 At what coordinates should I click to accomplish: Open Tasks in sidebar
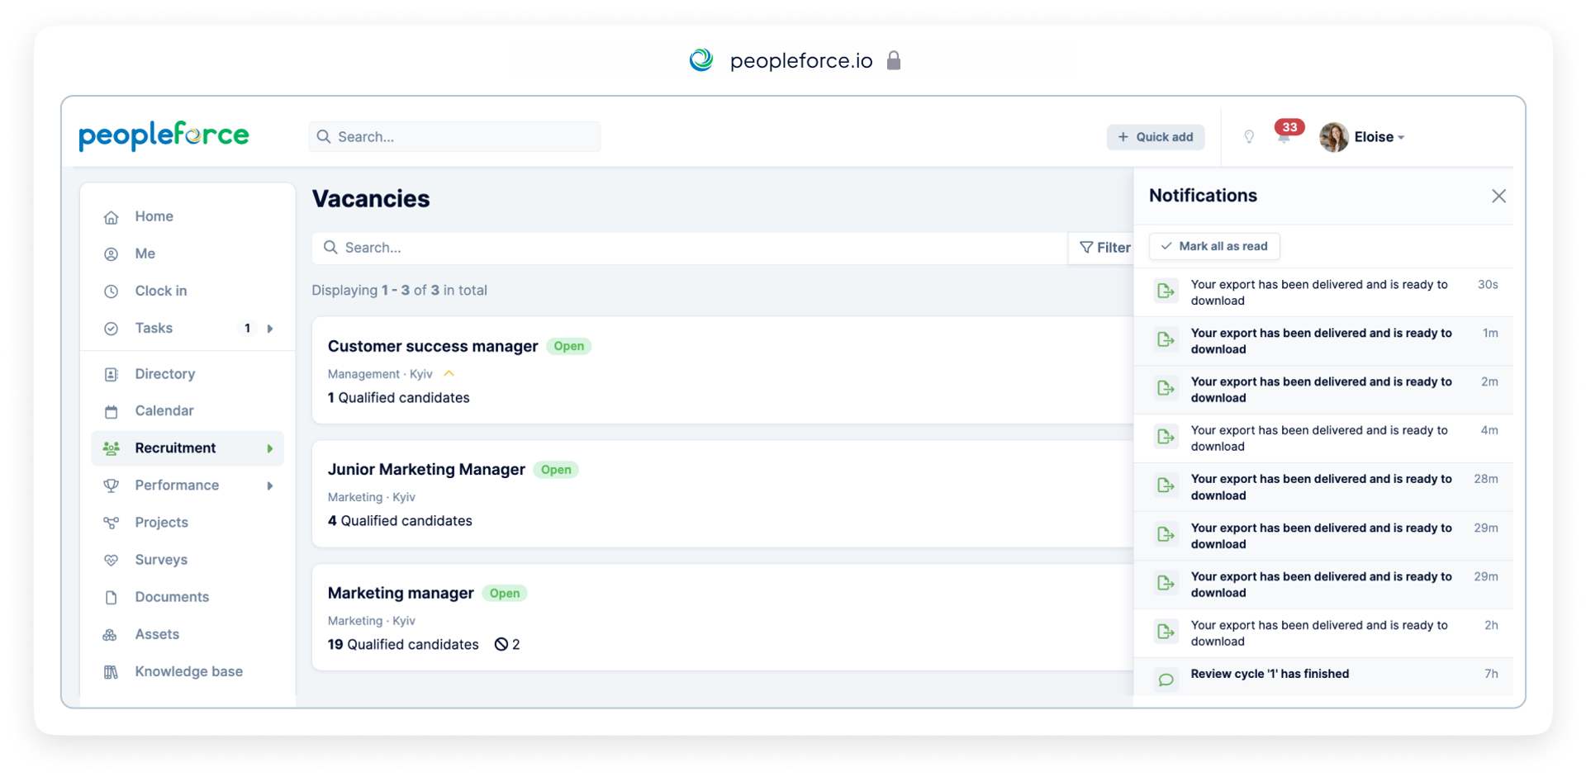(x=154, y=328)
